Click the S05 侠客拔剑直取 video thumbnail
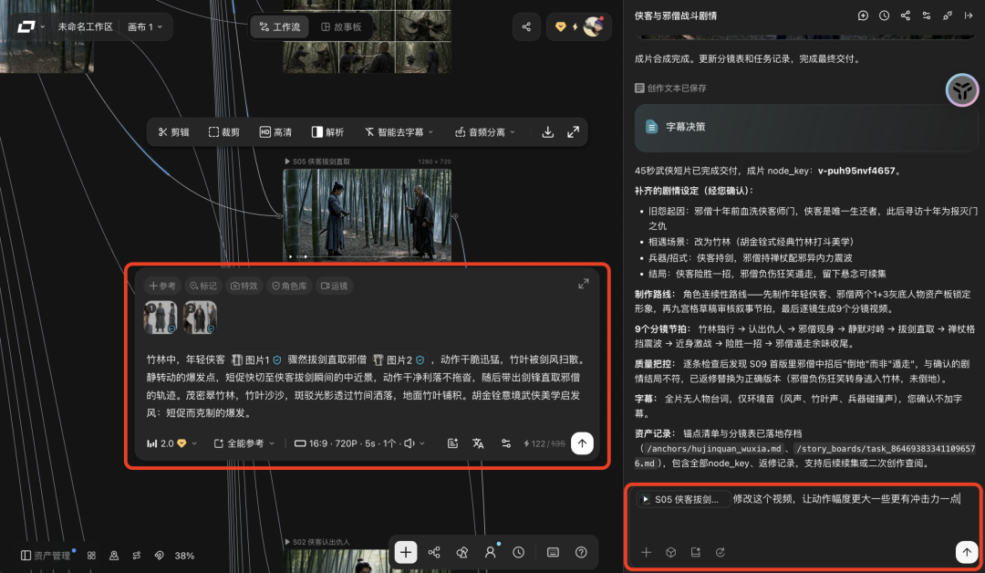This screenshot has width=985, height=573. tap(367, 215)
